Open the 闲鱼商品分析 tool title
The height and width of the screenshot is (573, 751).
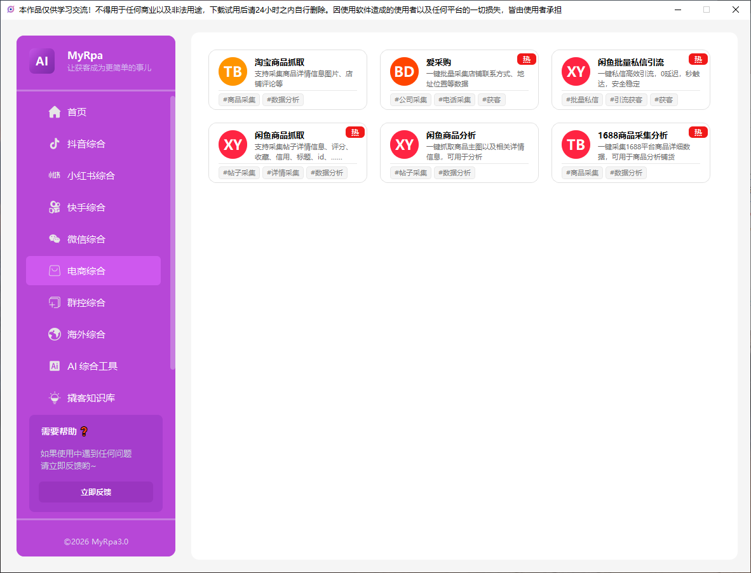coord(450,135)
